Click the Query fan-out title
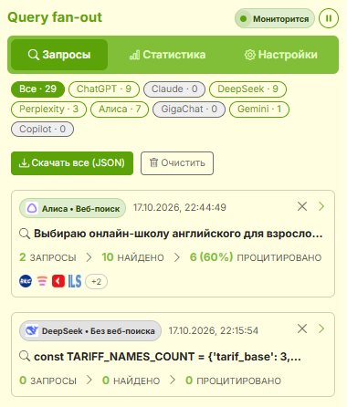The height and width of the screenshot is (407, 347). click(55, 17)
